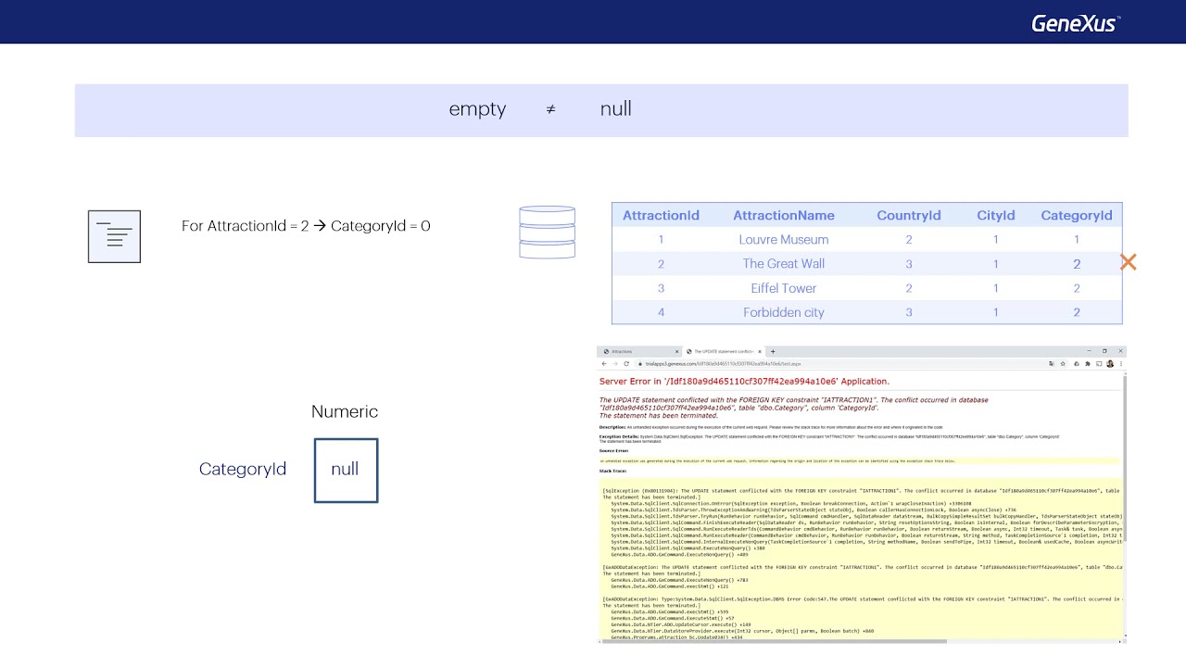Select the Forbidden city cell
The height and width of the screenshot is (667, 1186).
coord(784,312)
